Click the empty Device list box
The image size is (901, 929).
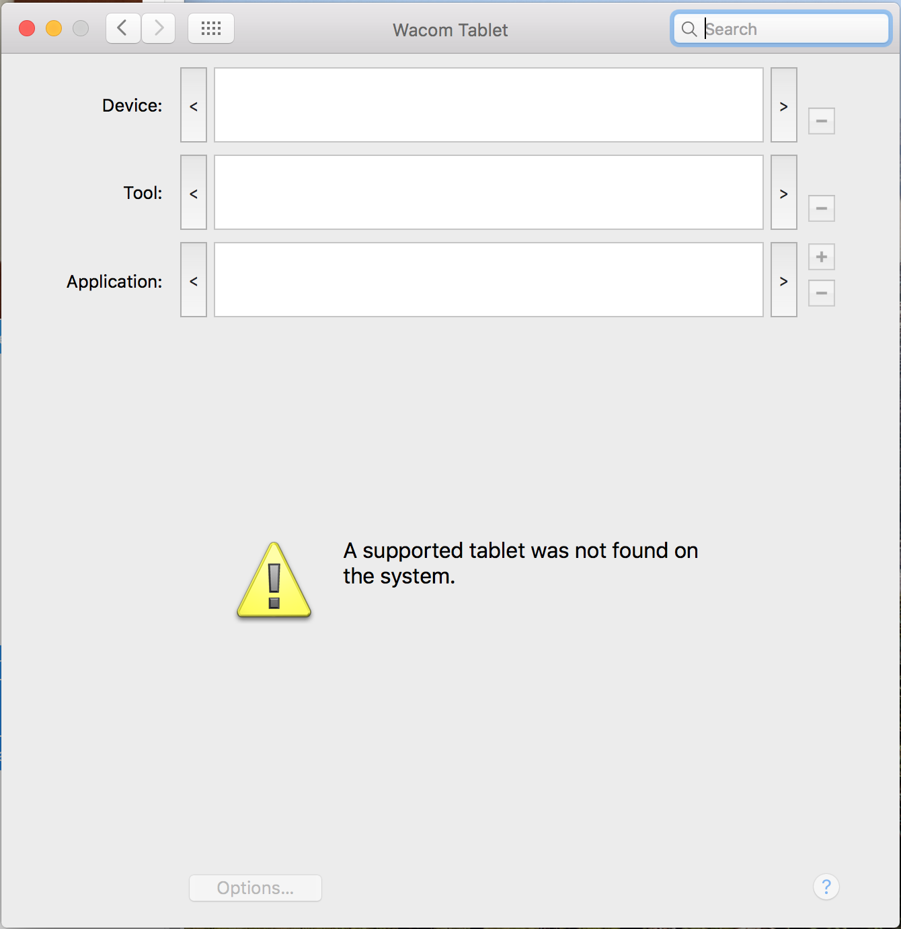(x=489, y=105)
